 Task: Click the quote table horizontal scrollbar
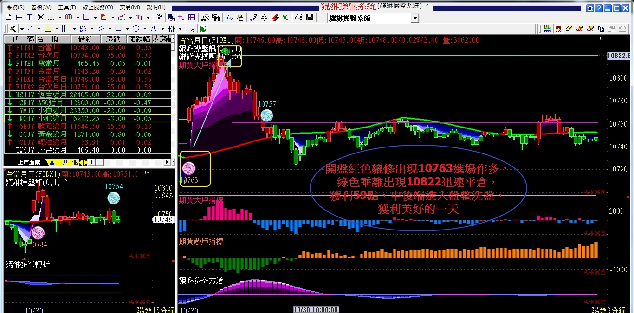click(129, 162)
